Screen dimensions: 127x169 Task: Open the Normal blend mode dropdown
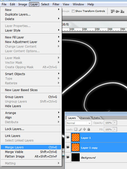coord(79,123)
